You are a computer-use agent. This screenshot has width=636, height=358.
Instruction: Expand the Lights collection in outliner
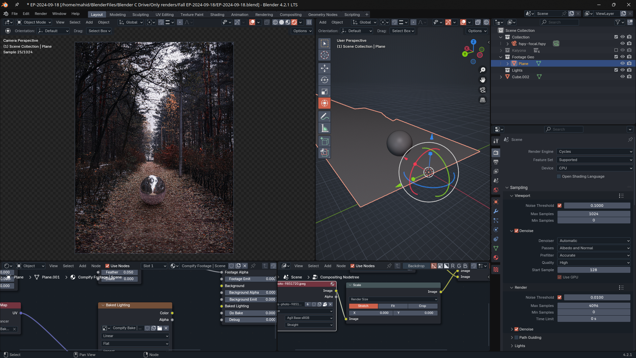pos(501,70)
